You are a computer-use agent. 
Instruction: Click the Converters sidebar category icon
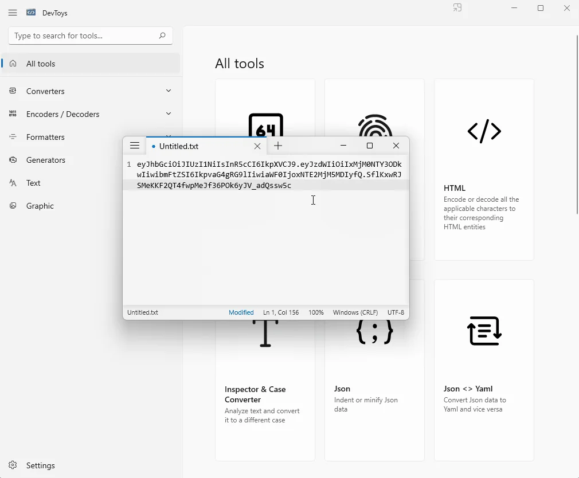coord(13,91)
